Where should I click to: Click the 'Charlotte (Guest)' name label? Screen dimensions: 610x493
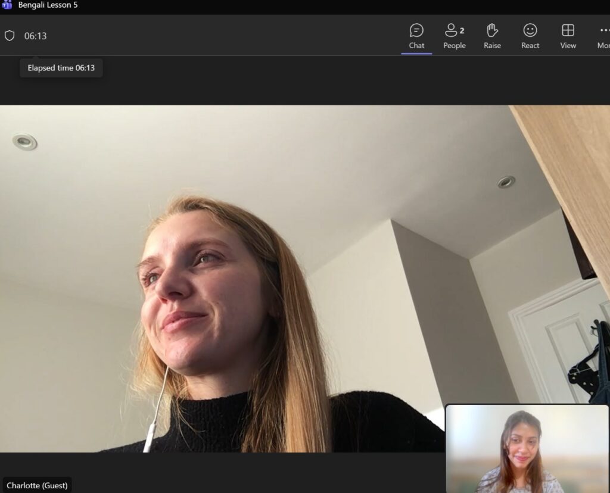pyautogui.click(x=37, y=485)
